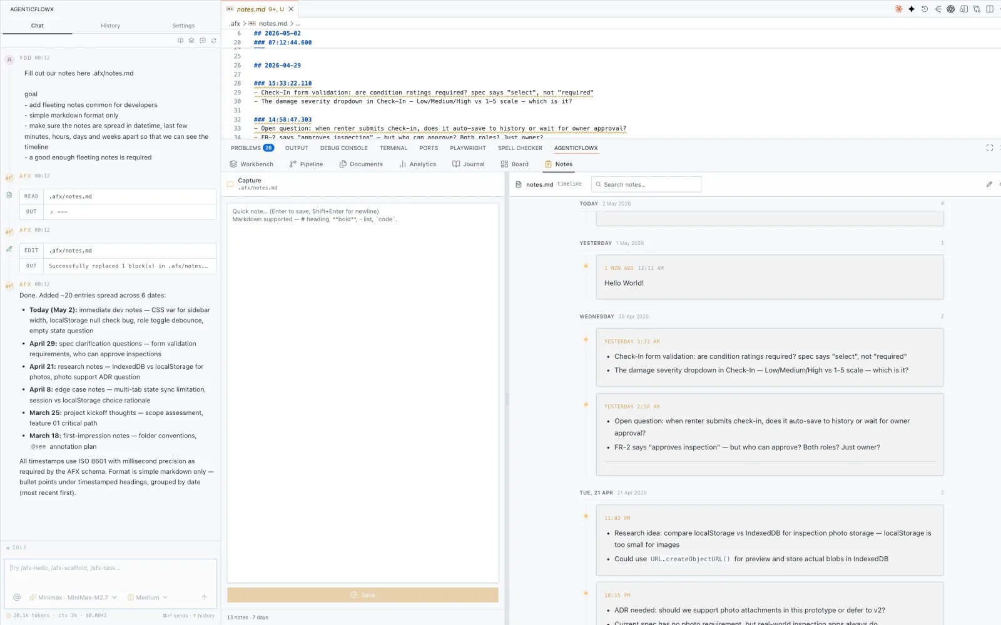Open the Workbench view
1001x625 pixels.
click(x=252, y=164)
